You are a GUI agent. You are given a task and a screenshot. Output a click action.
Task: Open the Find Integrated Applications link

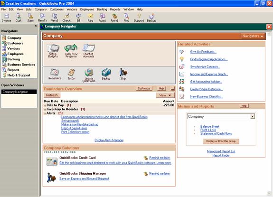(209, 59)
